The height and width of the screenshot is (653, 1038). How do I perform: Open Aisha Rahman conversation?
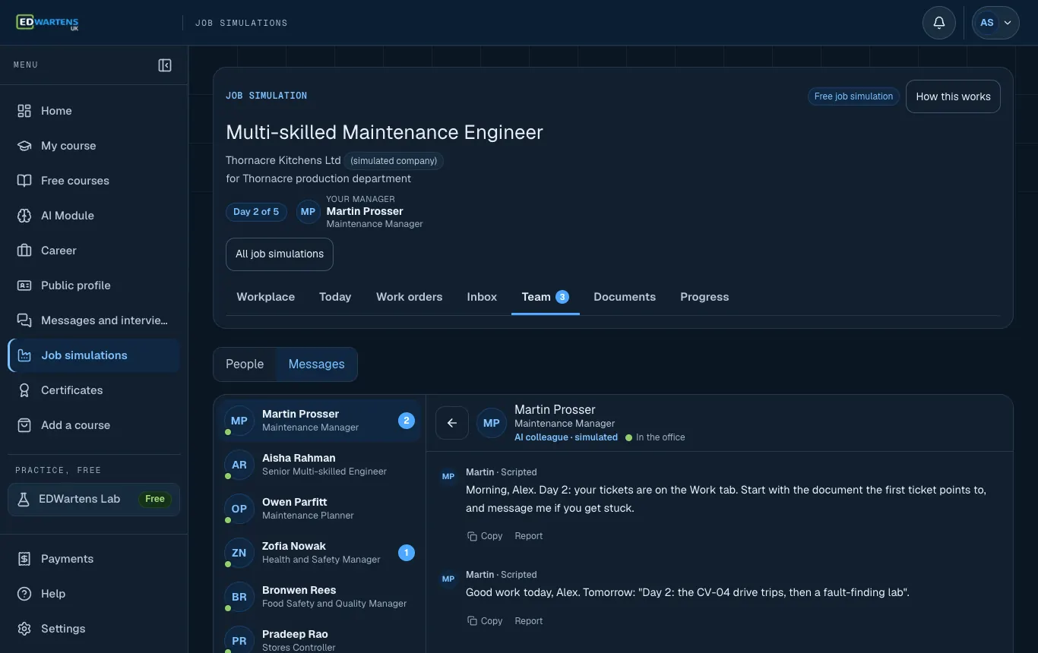click(320, 465)
